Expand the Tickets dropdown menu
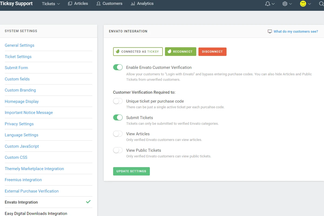Screen dimensions: 324x216 click(x=51, y=4)
